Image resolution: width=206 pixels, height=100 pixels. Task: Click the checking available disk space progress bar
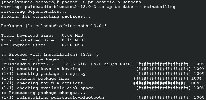(x=163, y=88)
